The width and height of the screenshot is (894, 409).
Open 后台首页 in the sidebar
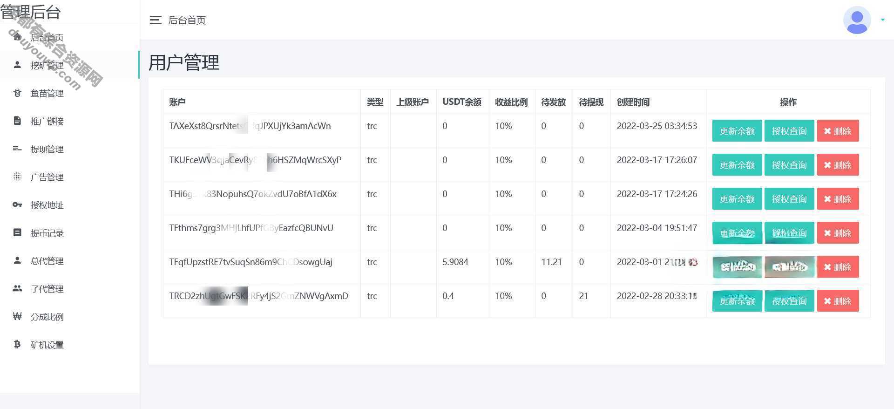(47, 37)
